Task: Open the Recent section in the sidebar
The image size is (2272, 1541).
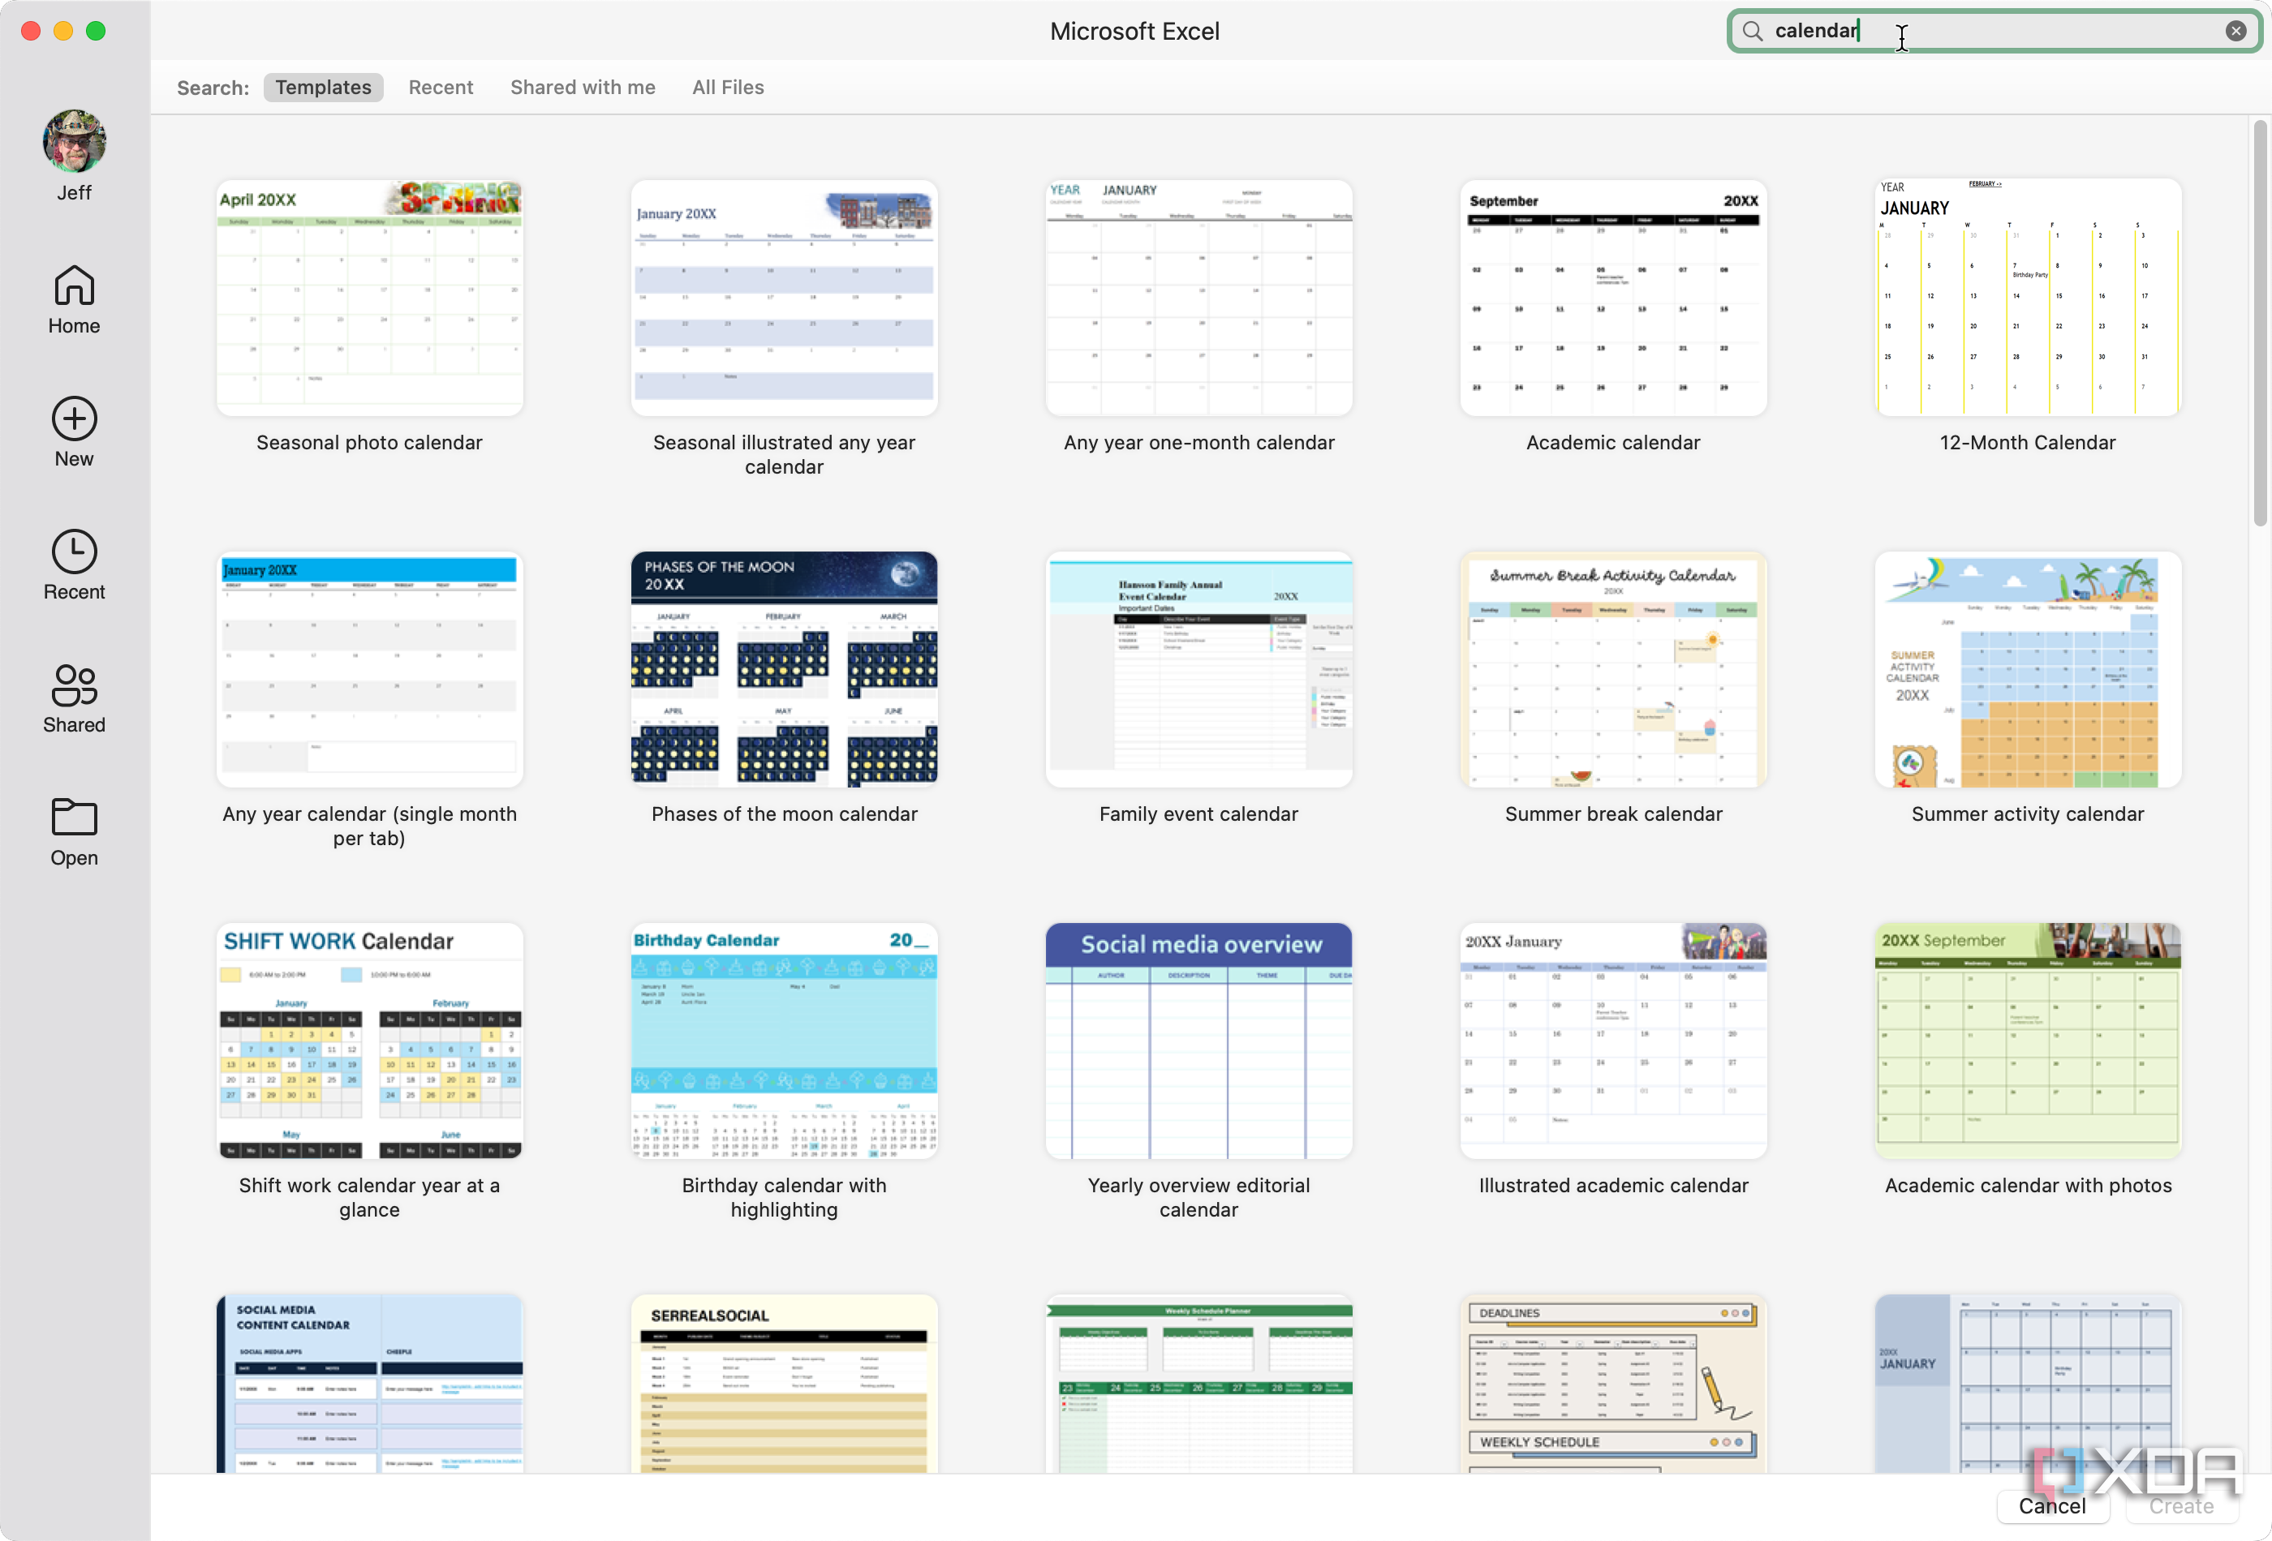Action: [73, 564]
